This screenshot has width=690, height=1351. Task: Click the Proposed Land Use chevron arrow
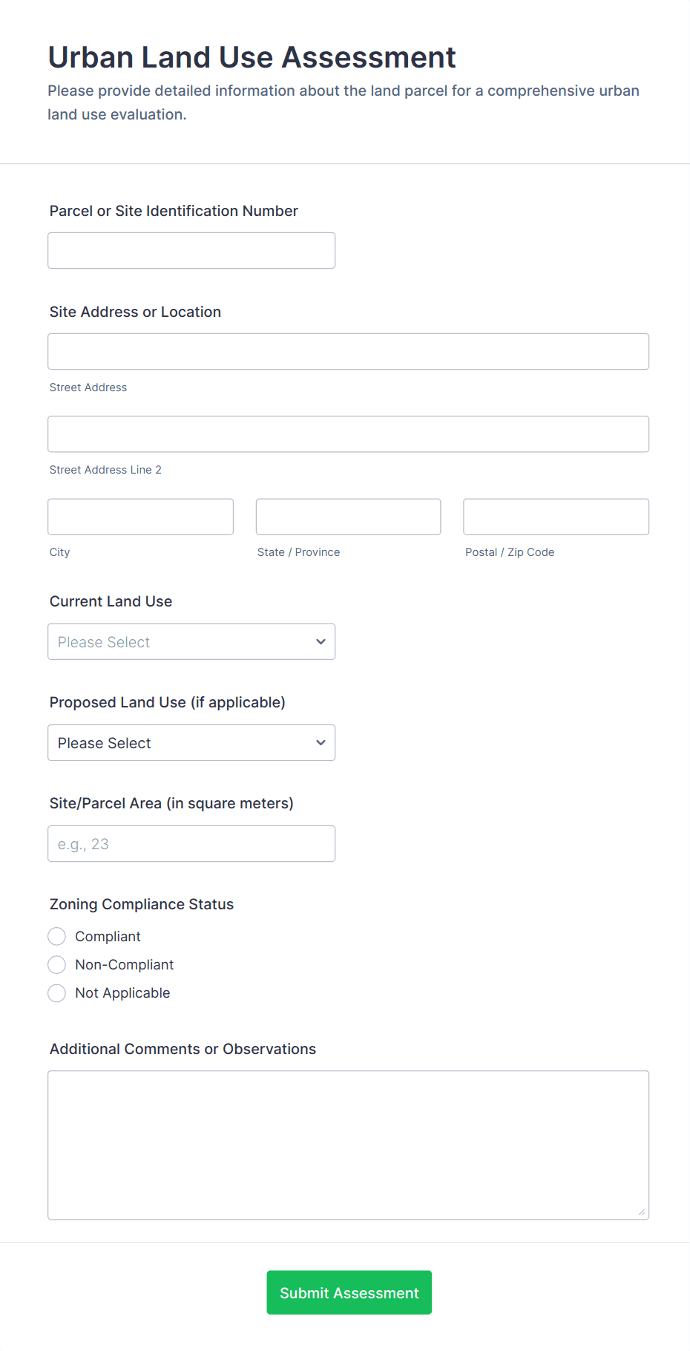321,743
